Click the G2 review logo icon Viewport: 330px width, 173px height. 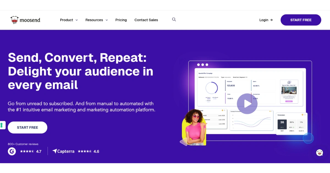[x=12, y=151]
